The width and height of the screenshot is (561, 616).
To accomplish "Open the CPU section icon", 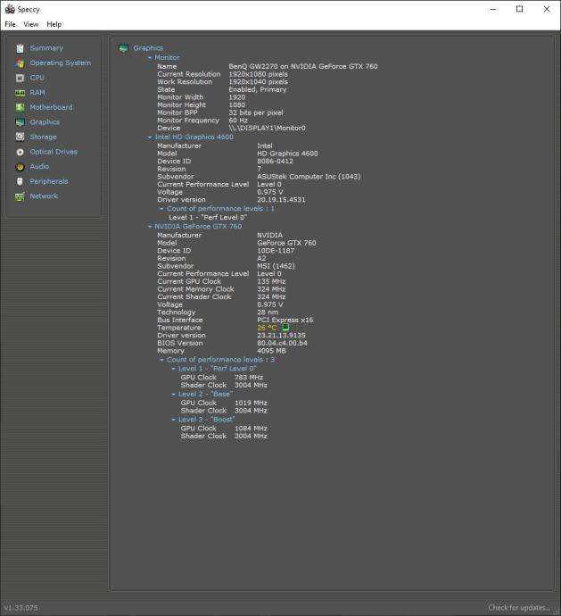I will [x=20, y=78].
